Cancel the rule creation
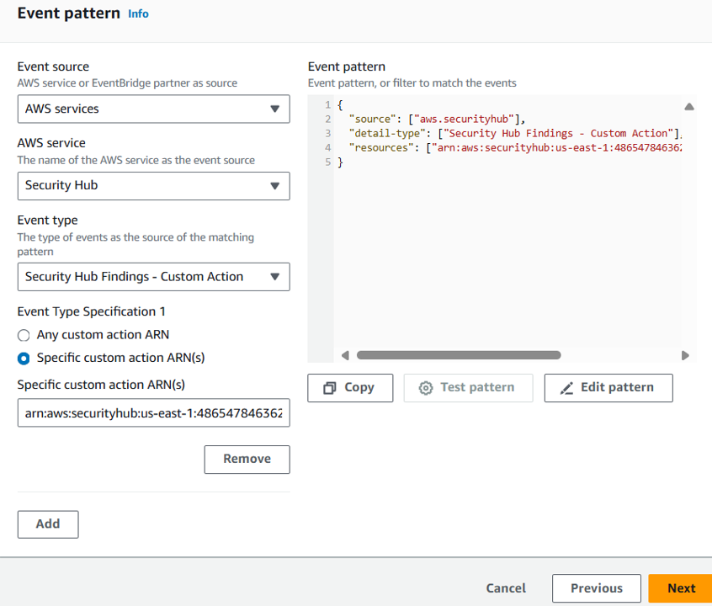 [x=506, y=588]
